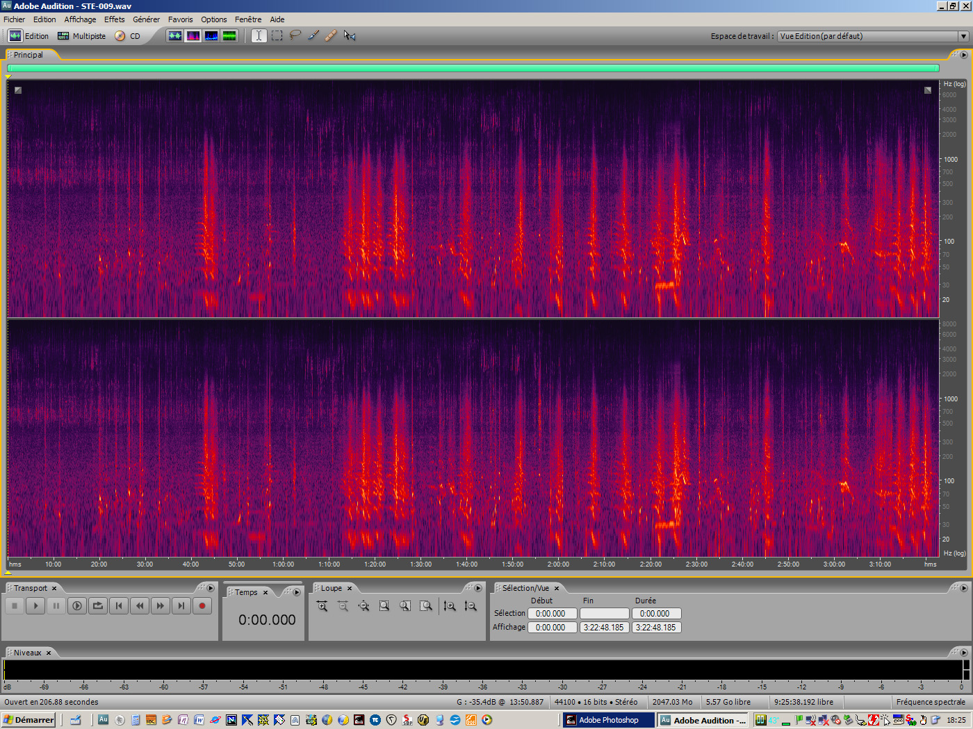Click the Play button in Transport
This screenshot has width=973, height=729.
coord(35,606)
